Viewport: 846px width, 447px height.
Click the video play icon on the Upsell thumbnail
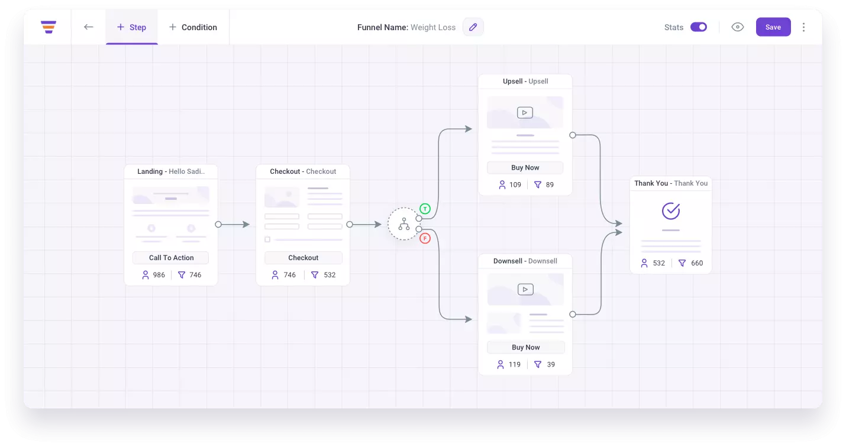[525, 112]
